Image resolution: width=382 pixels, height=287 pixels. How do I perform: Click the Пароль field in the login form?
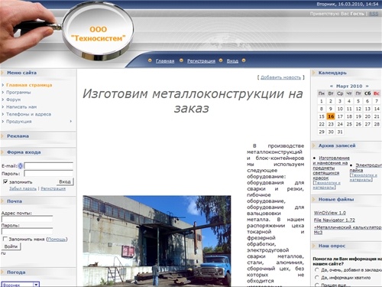tap(48, 174)
